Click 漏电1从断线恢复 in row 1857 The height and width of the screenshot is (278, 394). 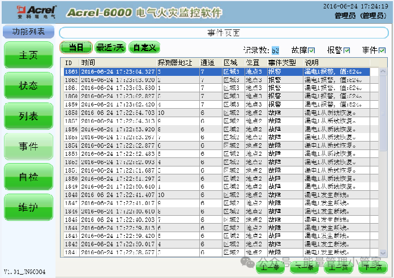tap(330, 121)
